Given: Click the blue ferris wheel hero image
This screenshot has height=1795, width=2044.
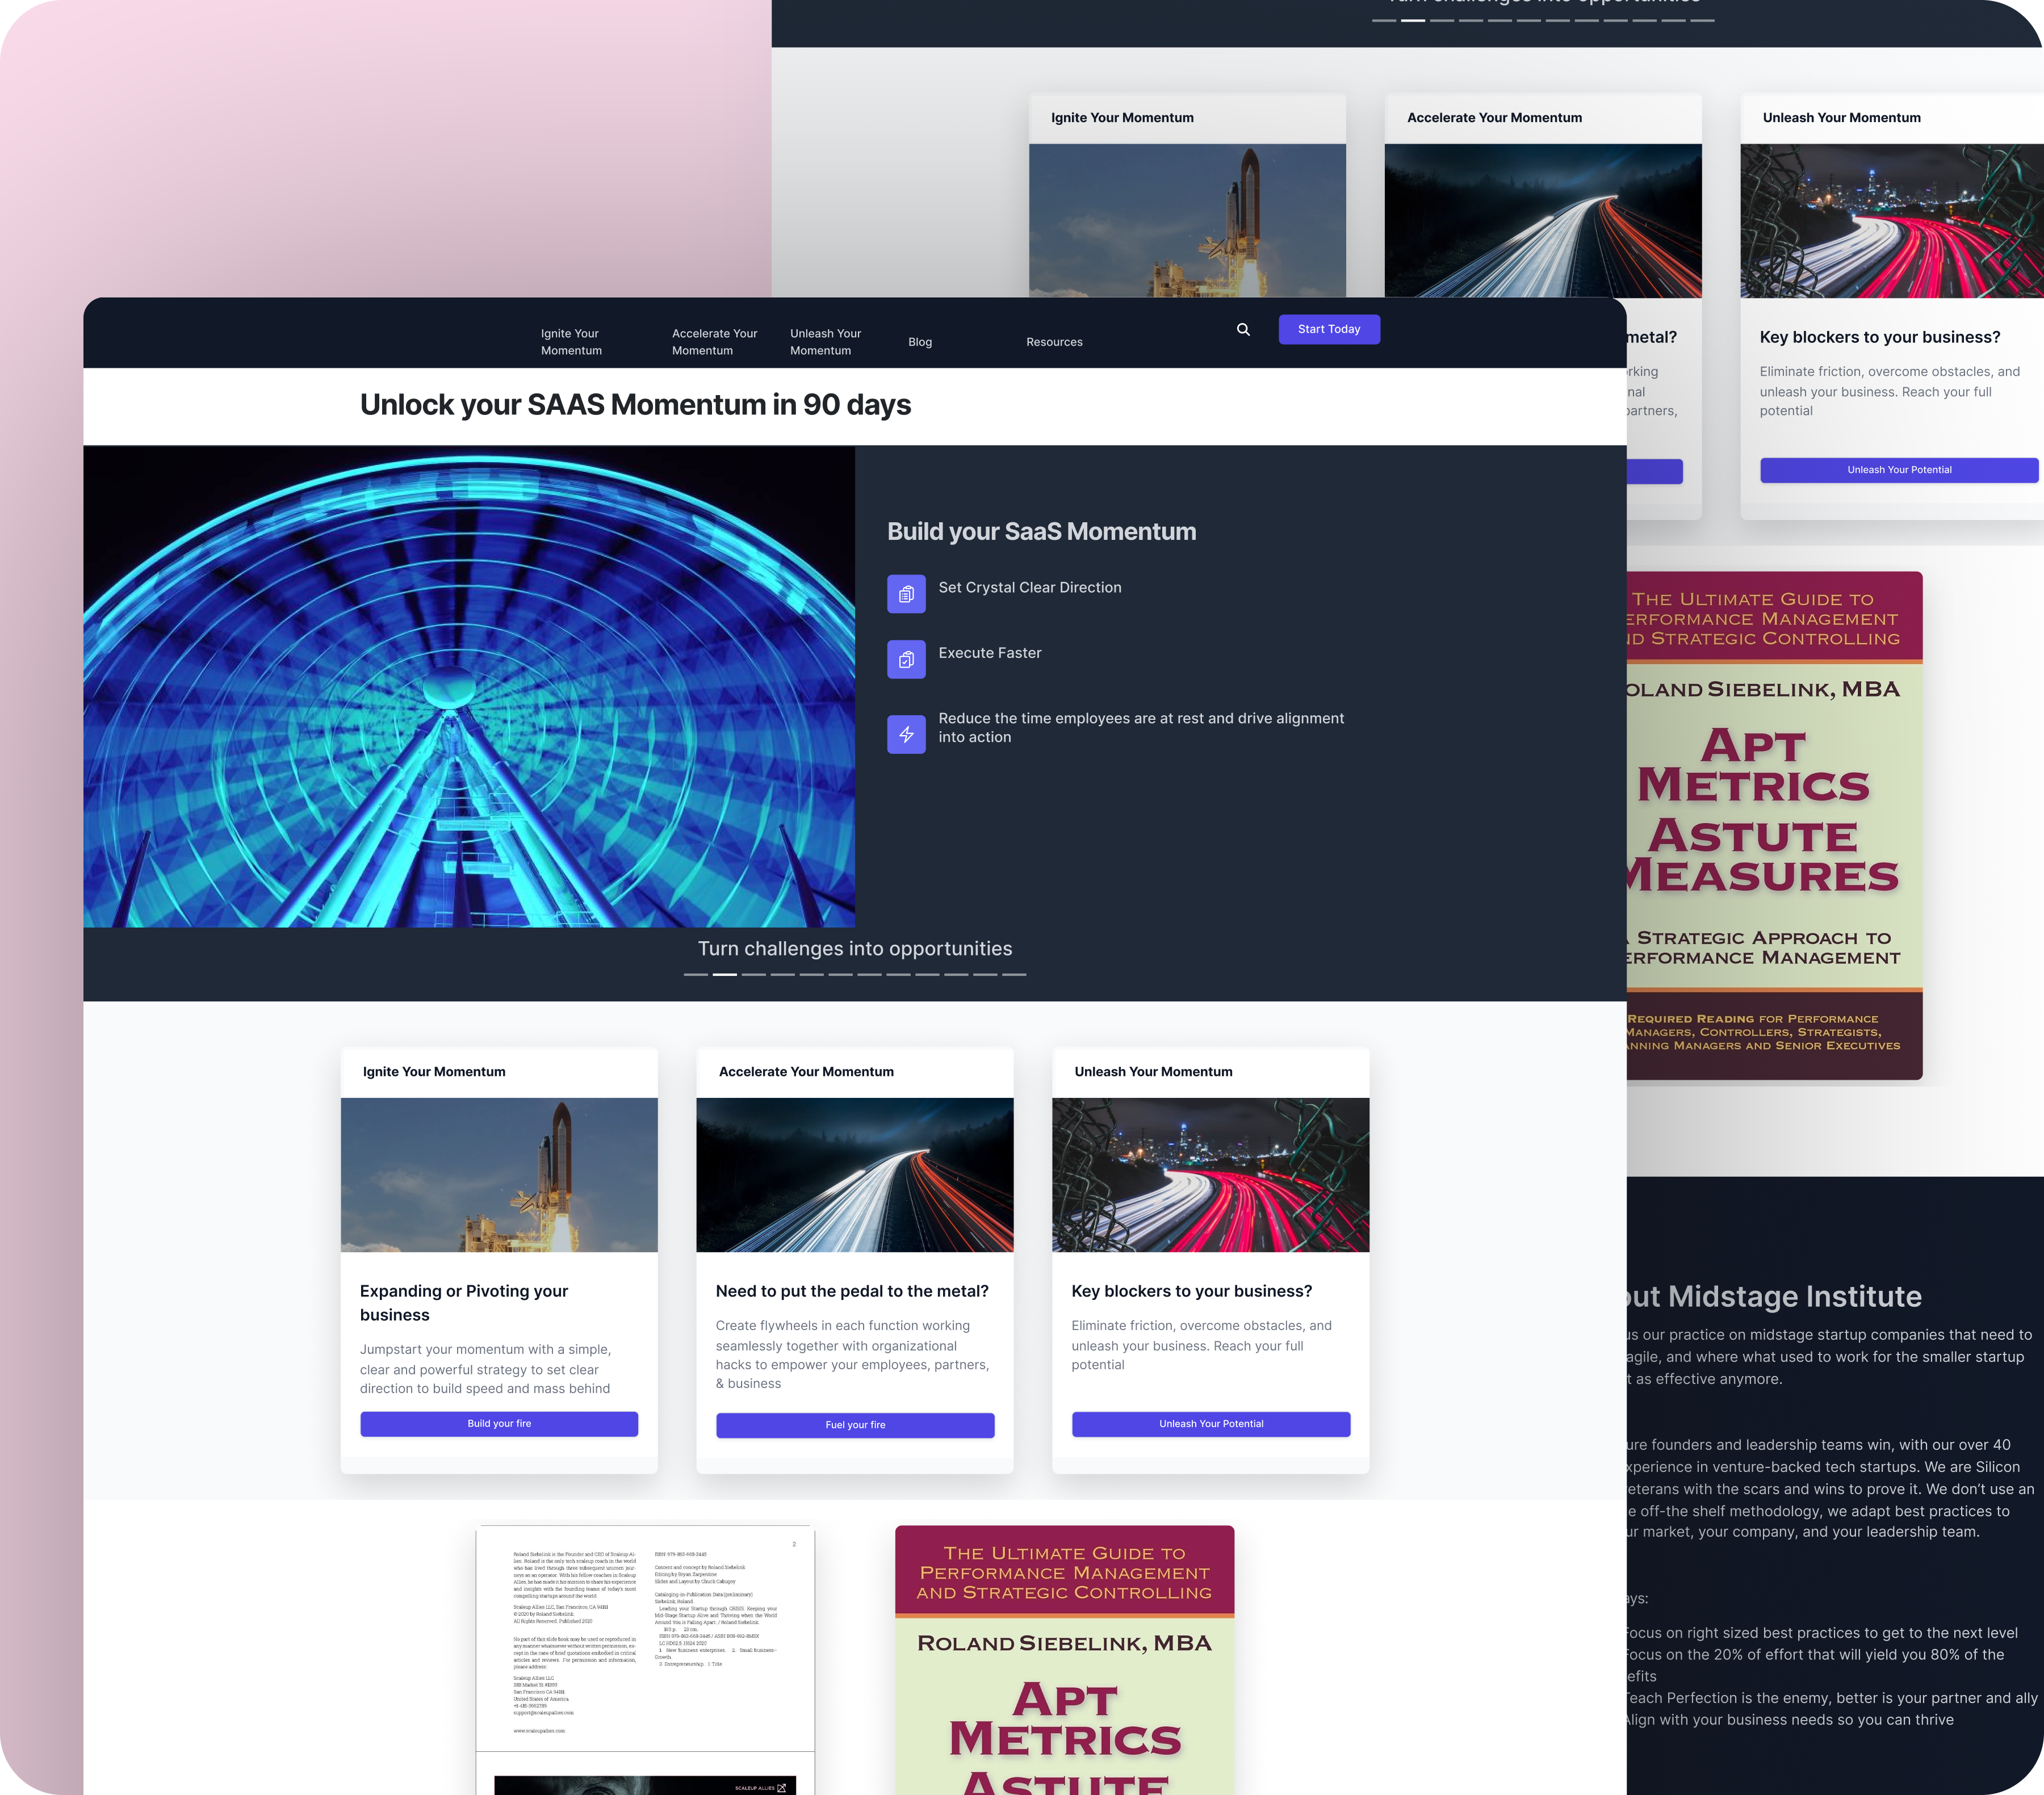Looking at the screenshot, I should coord(469,686).
